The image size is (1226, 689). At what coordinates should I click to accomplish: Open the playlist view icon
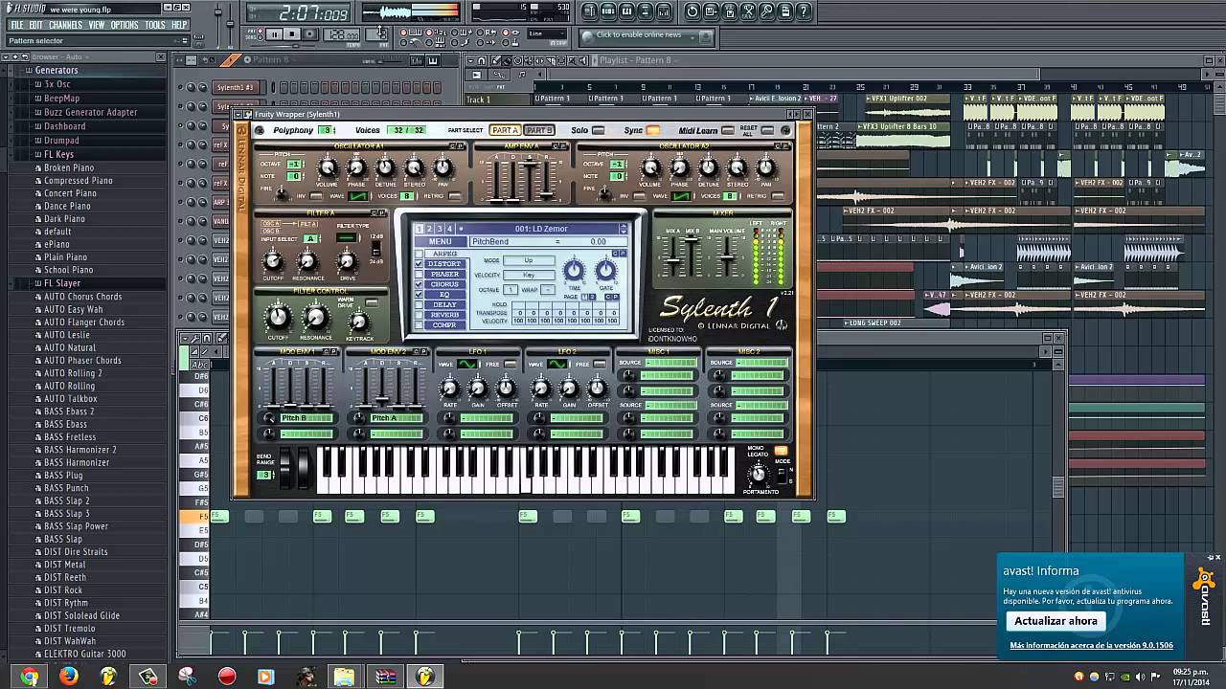coord(589,11)
